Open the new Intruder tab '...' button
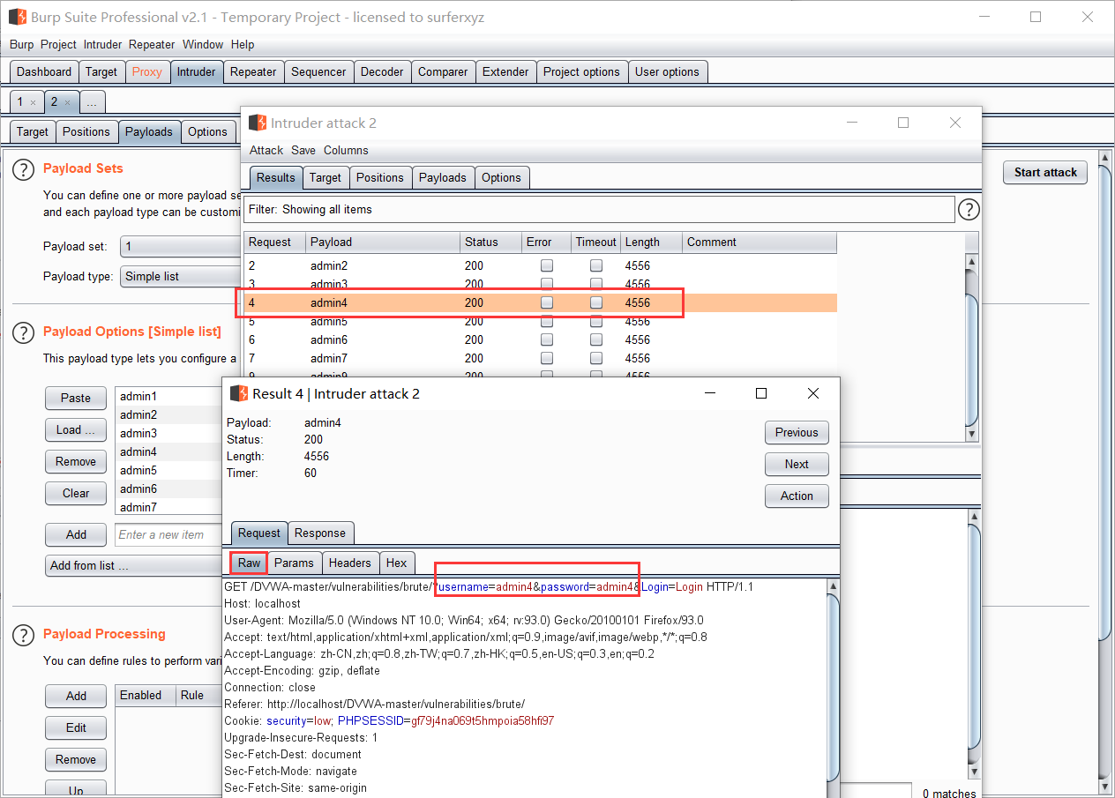Screen dimensions: 1115x798 [x=92, y=102]
